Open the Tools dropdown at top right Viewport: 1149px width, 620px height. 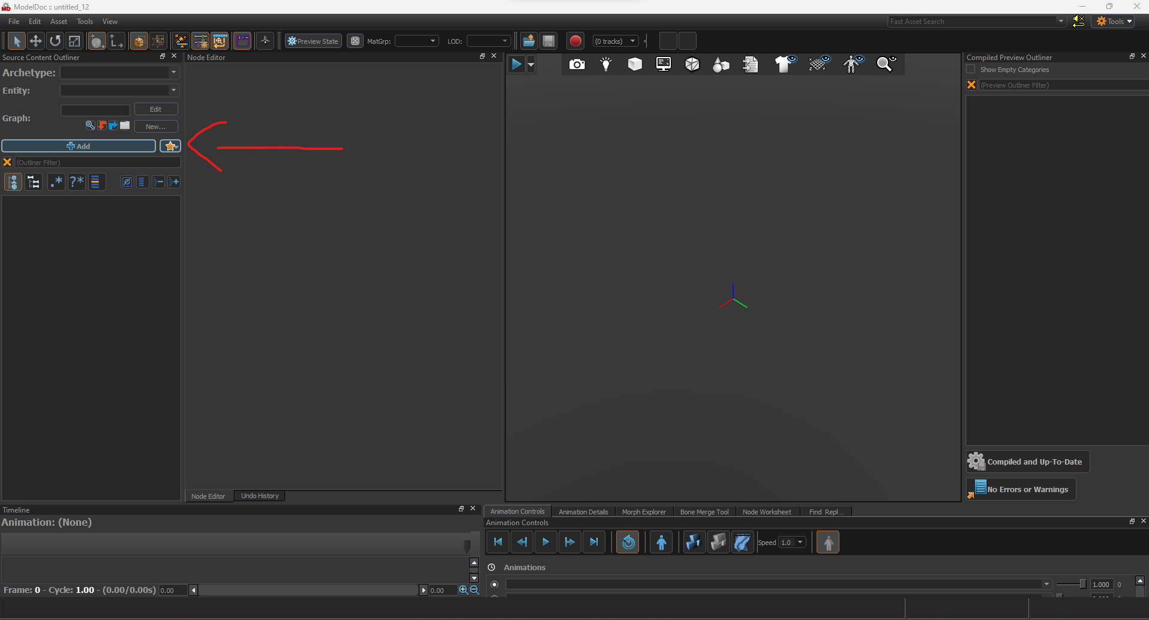1114,21
